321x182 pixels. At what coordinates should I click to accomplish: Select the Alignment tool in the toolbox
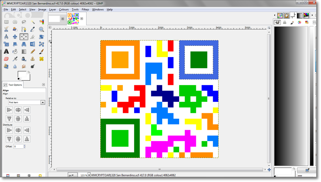pos(24,37)
